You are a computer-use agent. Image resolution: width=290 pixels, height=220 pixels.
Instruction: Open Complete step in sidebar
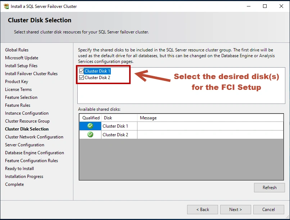pyautogui.click(x=14, y=184)
